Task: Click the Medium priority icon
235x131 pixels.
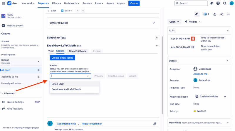Action: click(195, 111)
